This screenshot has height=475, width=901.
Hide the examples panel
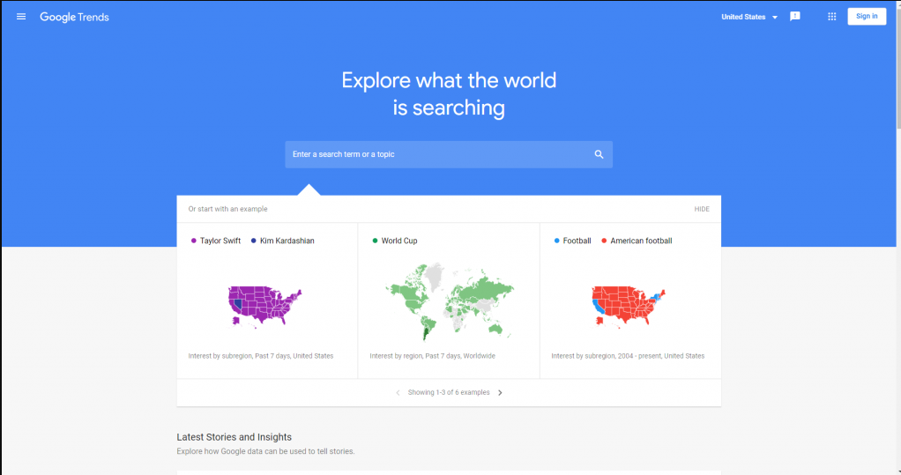702,209
